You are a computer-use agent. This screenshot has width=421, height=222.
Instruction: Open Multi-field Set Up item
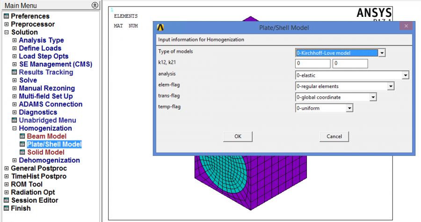tap(46, 96)
